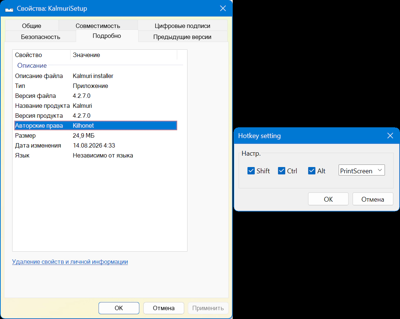Click the 24,9 МБ value

[83, 135]
